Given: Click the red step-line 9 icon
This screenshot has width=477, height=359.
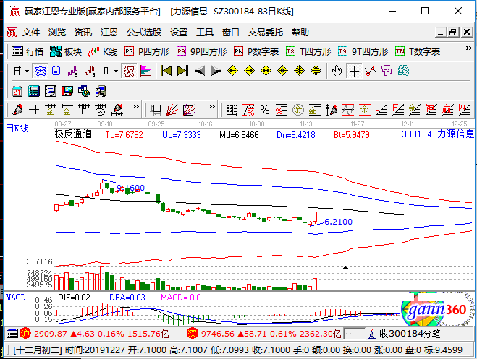Looking at the screenshot, I should (90, 72).
